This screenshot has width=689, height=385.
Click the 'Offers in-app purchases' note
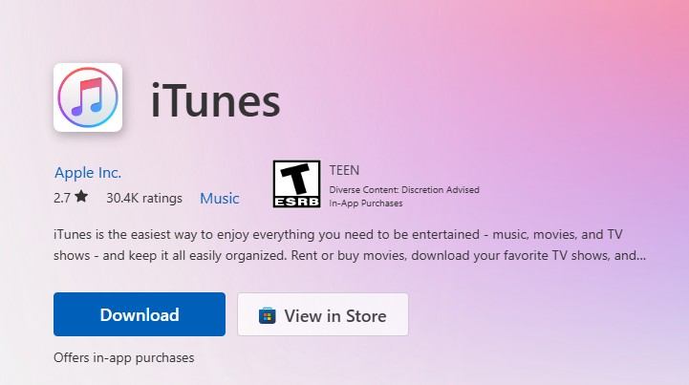pos(124,357)
